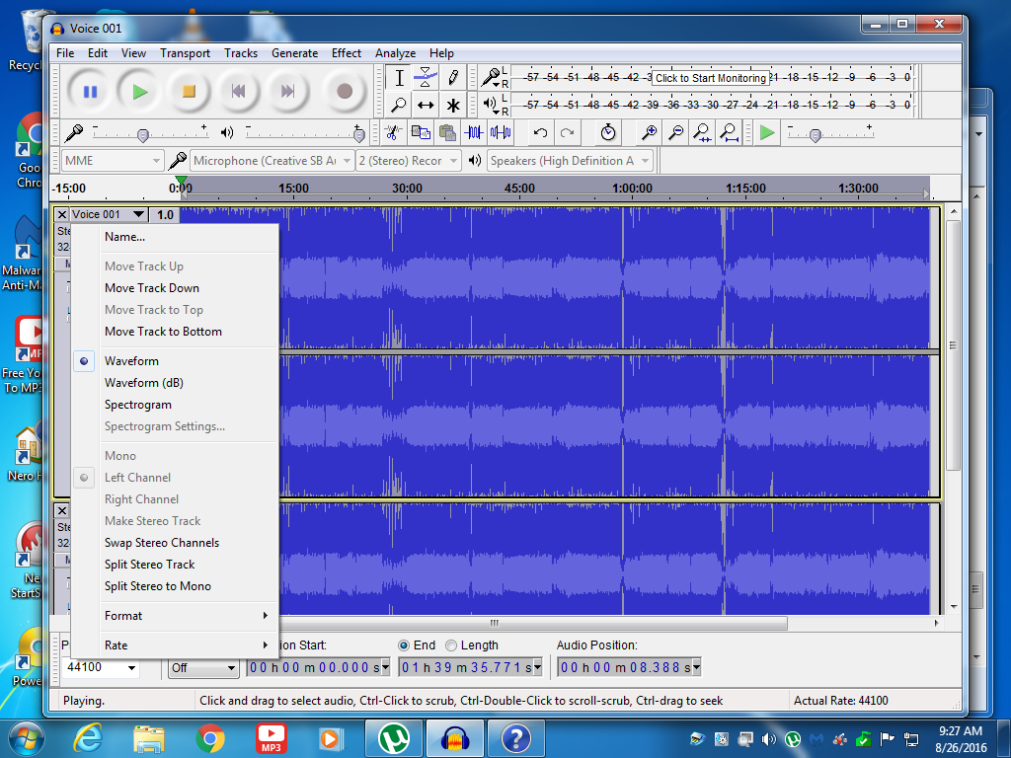1011x758 pixels.
Task: Choose Name... in track menu
Action: [x=124, y=237]
